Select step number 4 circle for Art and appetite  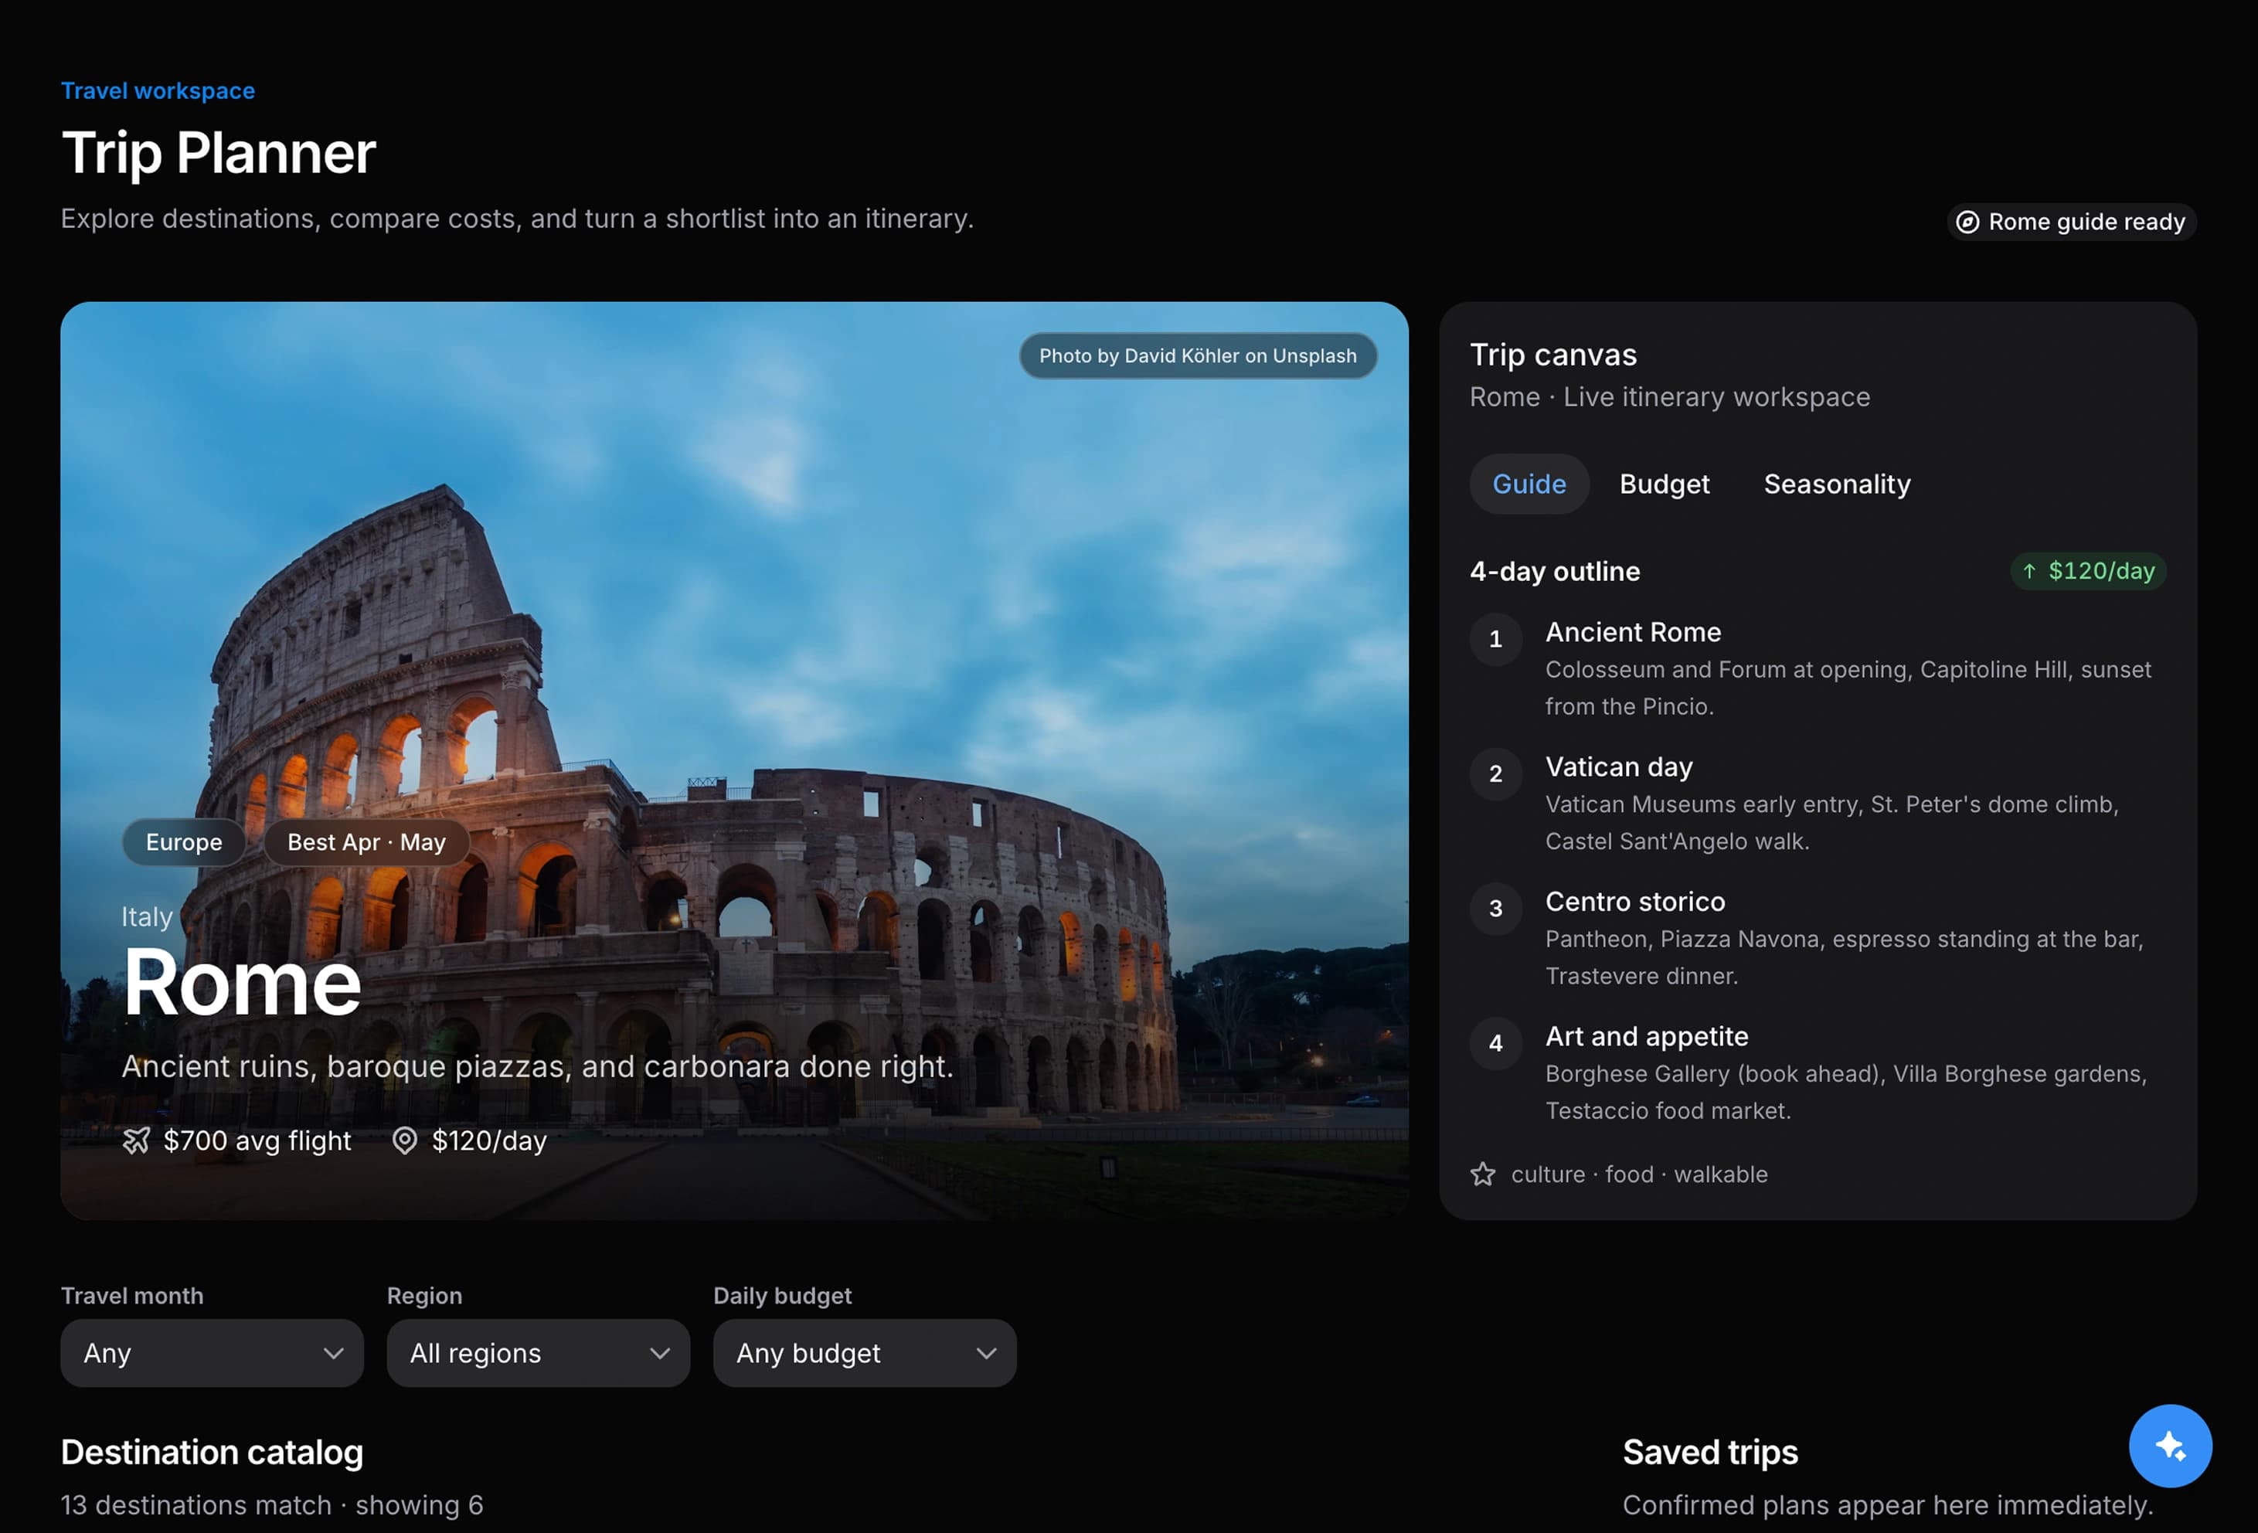1495,1043
